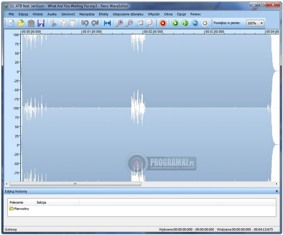Open the vertical zoom 100% dropdown
283x235 pixels.
pyautogui.click(x=255, y=23)
